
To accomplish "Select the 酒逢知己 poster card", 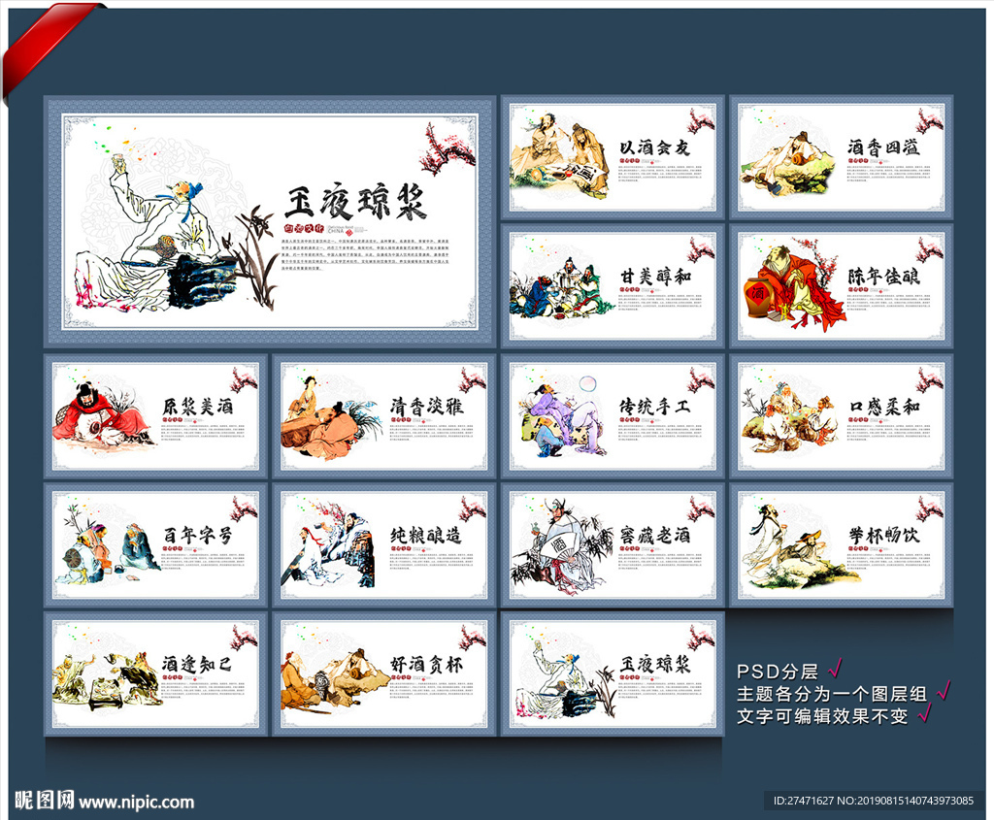I will (156, 673).
